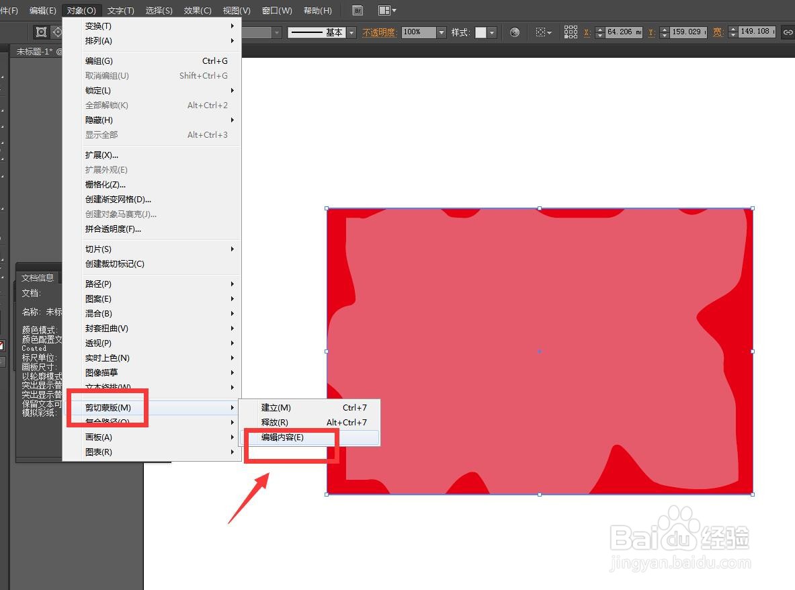Click the Y value field 159.029

coord(689,32)
